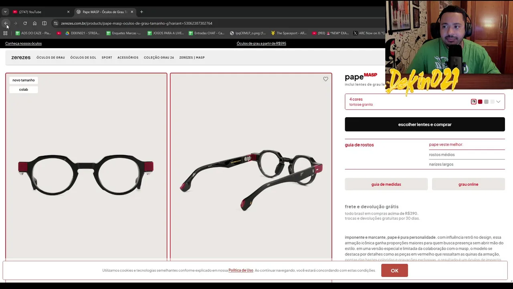Open the Enquetes Marcas bookmark

124,33
